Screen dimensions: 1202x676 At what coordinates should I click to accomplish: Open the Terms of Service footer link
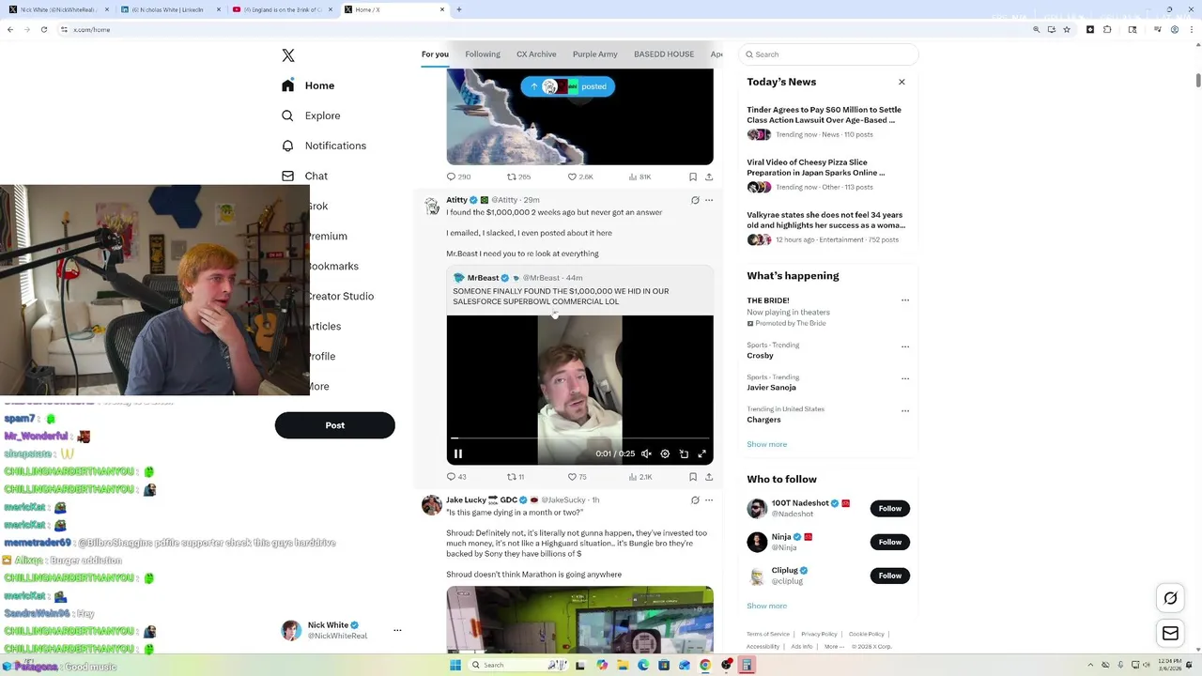coord(767,634)
